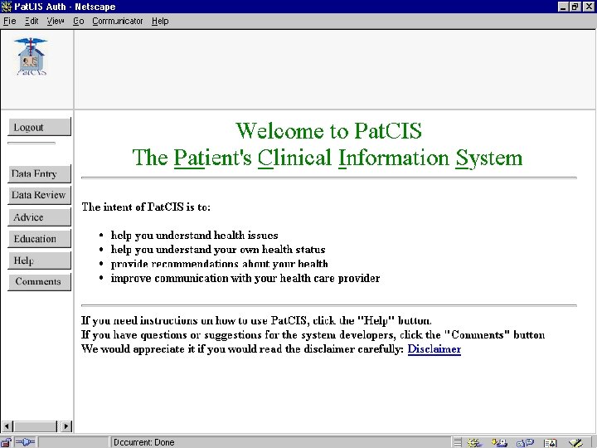Open the security lock icon in status bar
Viewport: 597px width, 448px height.
[x=6, y=442]
